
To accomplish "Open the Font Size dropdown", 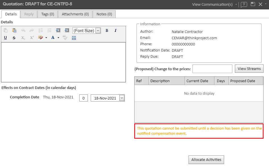I will coord(98,31).
